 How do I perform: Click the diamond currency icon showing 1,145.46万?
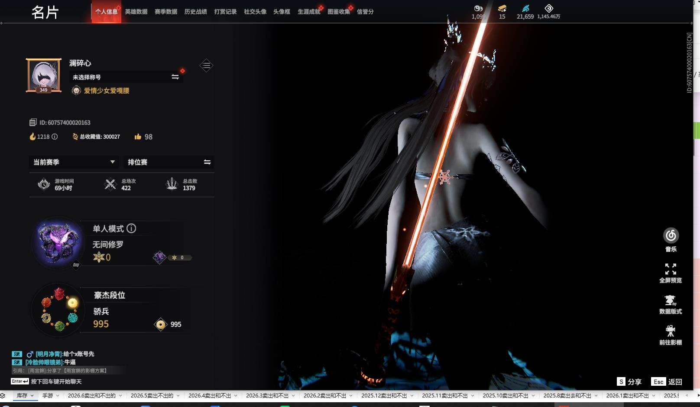tap(549, 8)
